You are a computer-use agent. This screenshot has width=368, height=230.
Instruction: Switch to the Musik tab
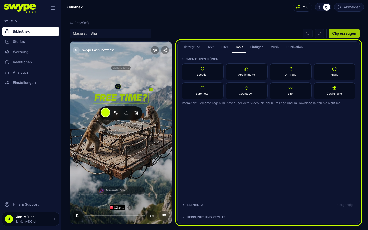(275, 47)
